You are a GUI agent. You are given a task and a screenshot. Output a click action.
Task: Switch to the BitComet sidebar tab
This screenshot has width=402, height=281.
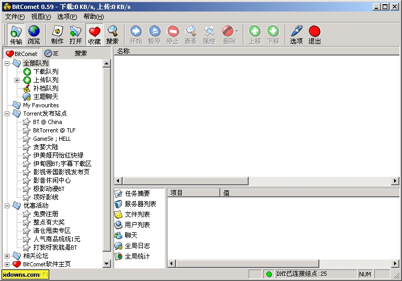tap(22, 53)
